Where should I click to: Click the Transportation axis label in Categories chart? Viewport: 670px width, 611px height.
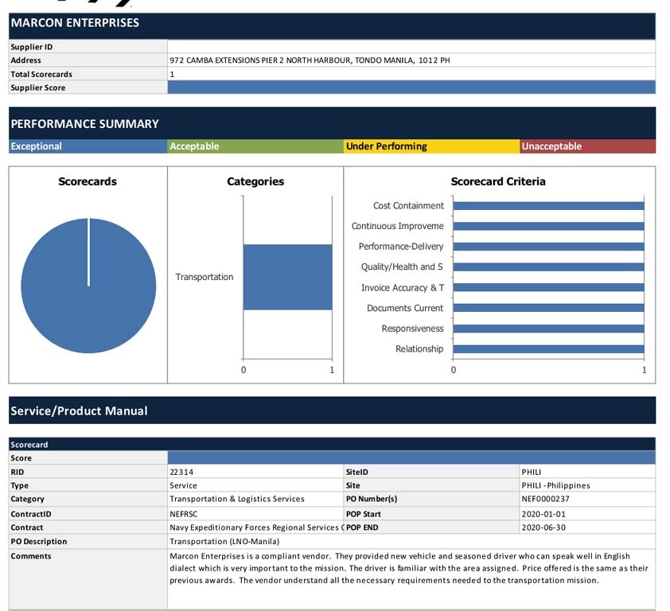coord(205,277)
